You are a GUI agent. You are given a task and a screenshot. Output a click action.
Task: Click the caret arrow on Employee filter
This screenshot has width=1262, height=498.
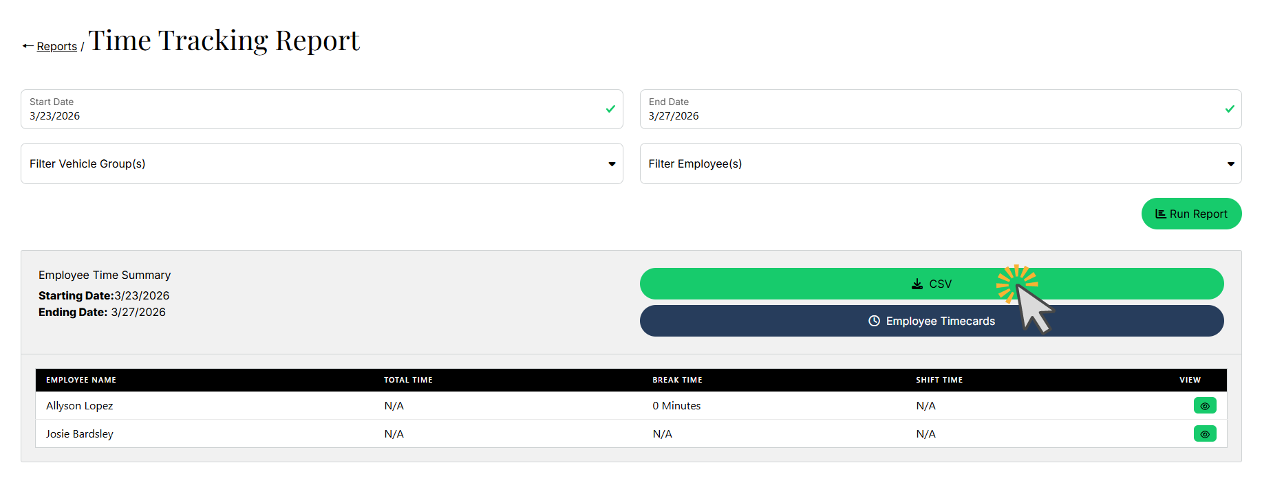pos(1231,164)
